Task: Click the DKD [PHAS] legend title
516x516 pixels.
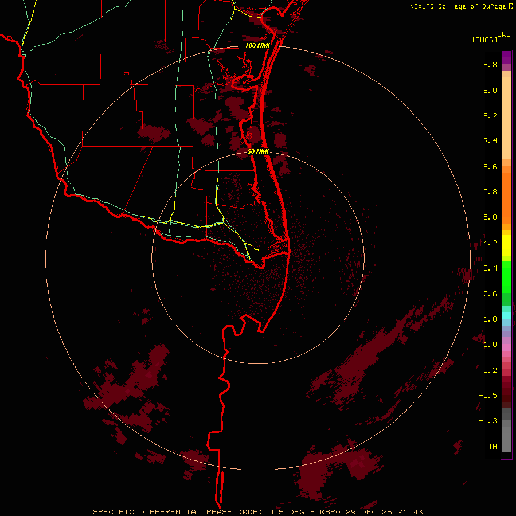Action: point(491,37)
